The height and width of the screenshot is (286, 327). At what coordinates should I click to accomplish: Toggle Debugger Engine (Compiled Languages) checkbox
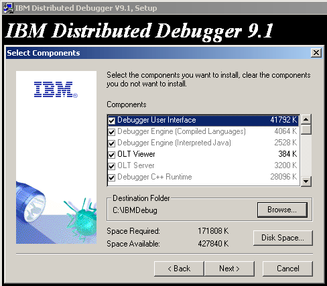coord(112,132)
